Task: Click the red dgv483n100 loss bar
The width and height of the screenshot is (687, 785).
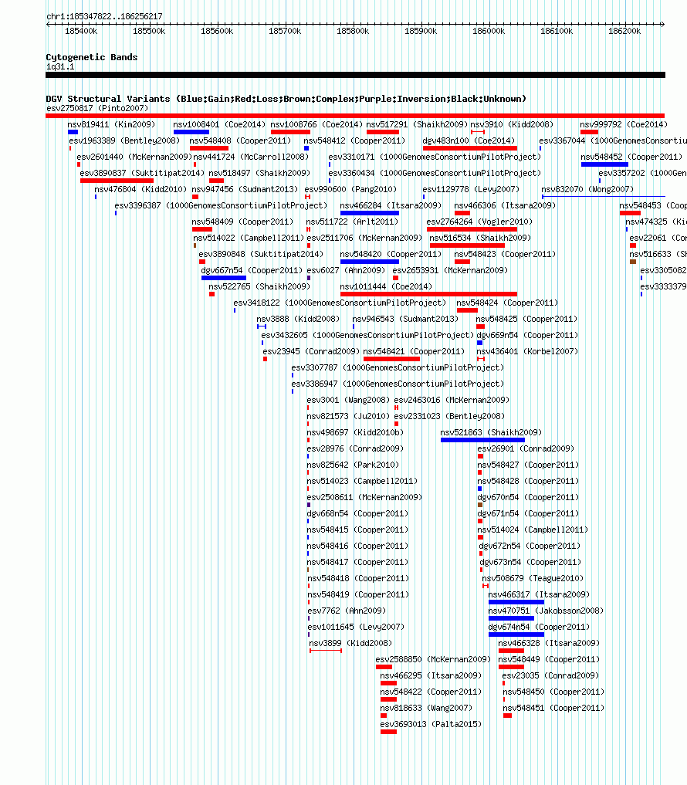Action: (x=469, y=148)
